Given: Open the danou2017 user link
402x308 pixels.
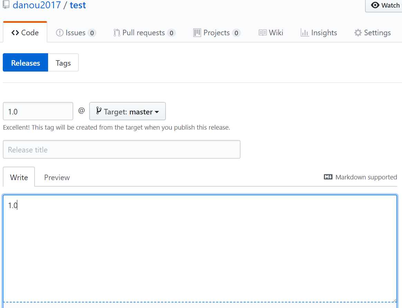Looking at the screenshot, I should pos(37,5).
